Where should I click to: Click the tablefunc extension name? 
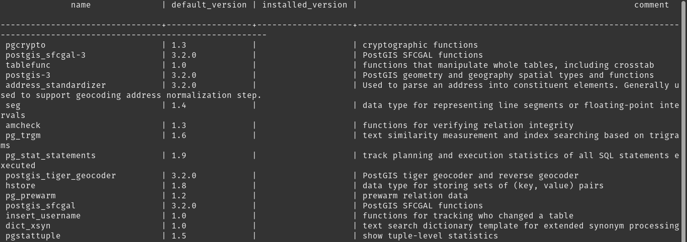point(28,65)
